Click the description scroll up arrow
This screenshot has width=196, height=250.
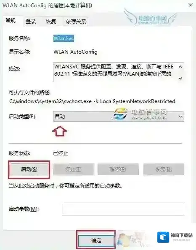coord(180,67)
